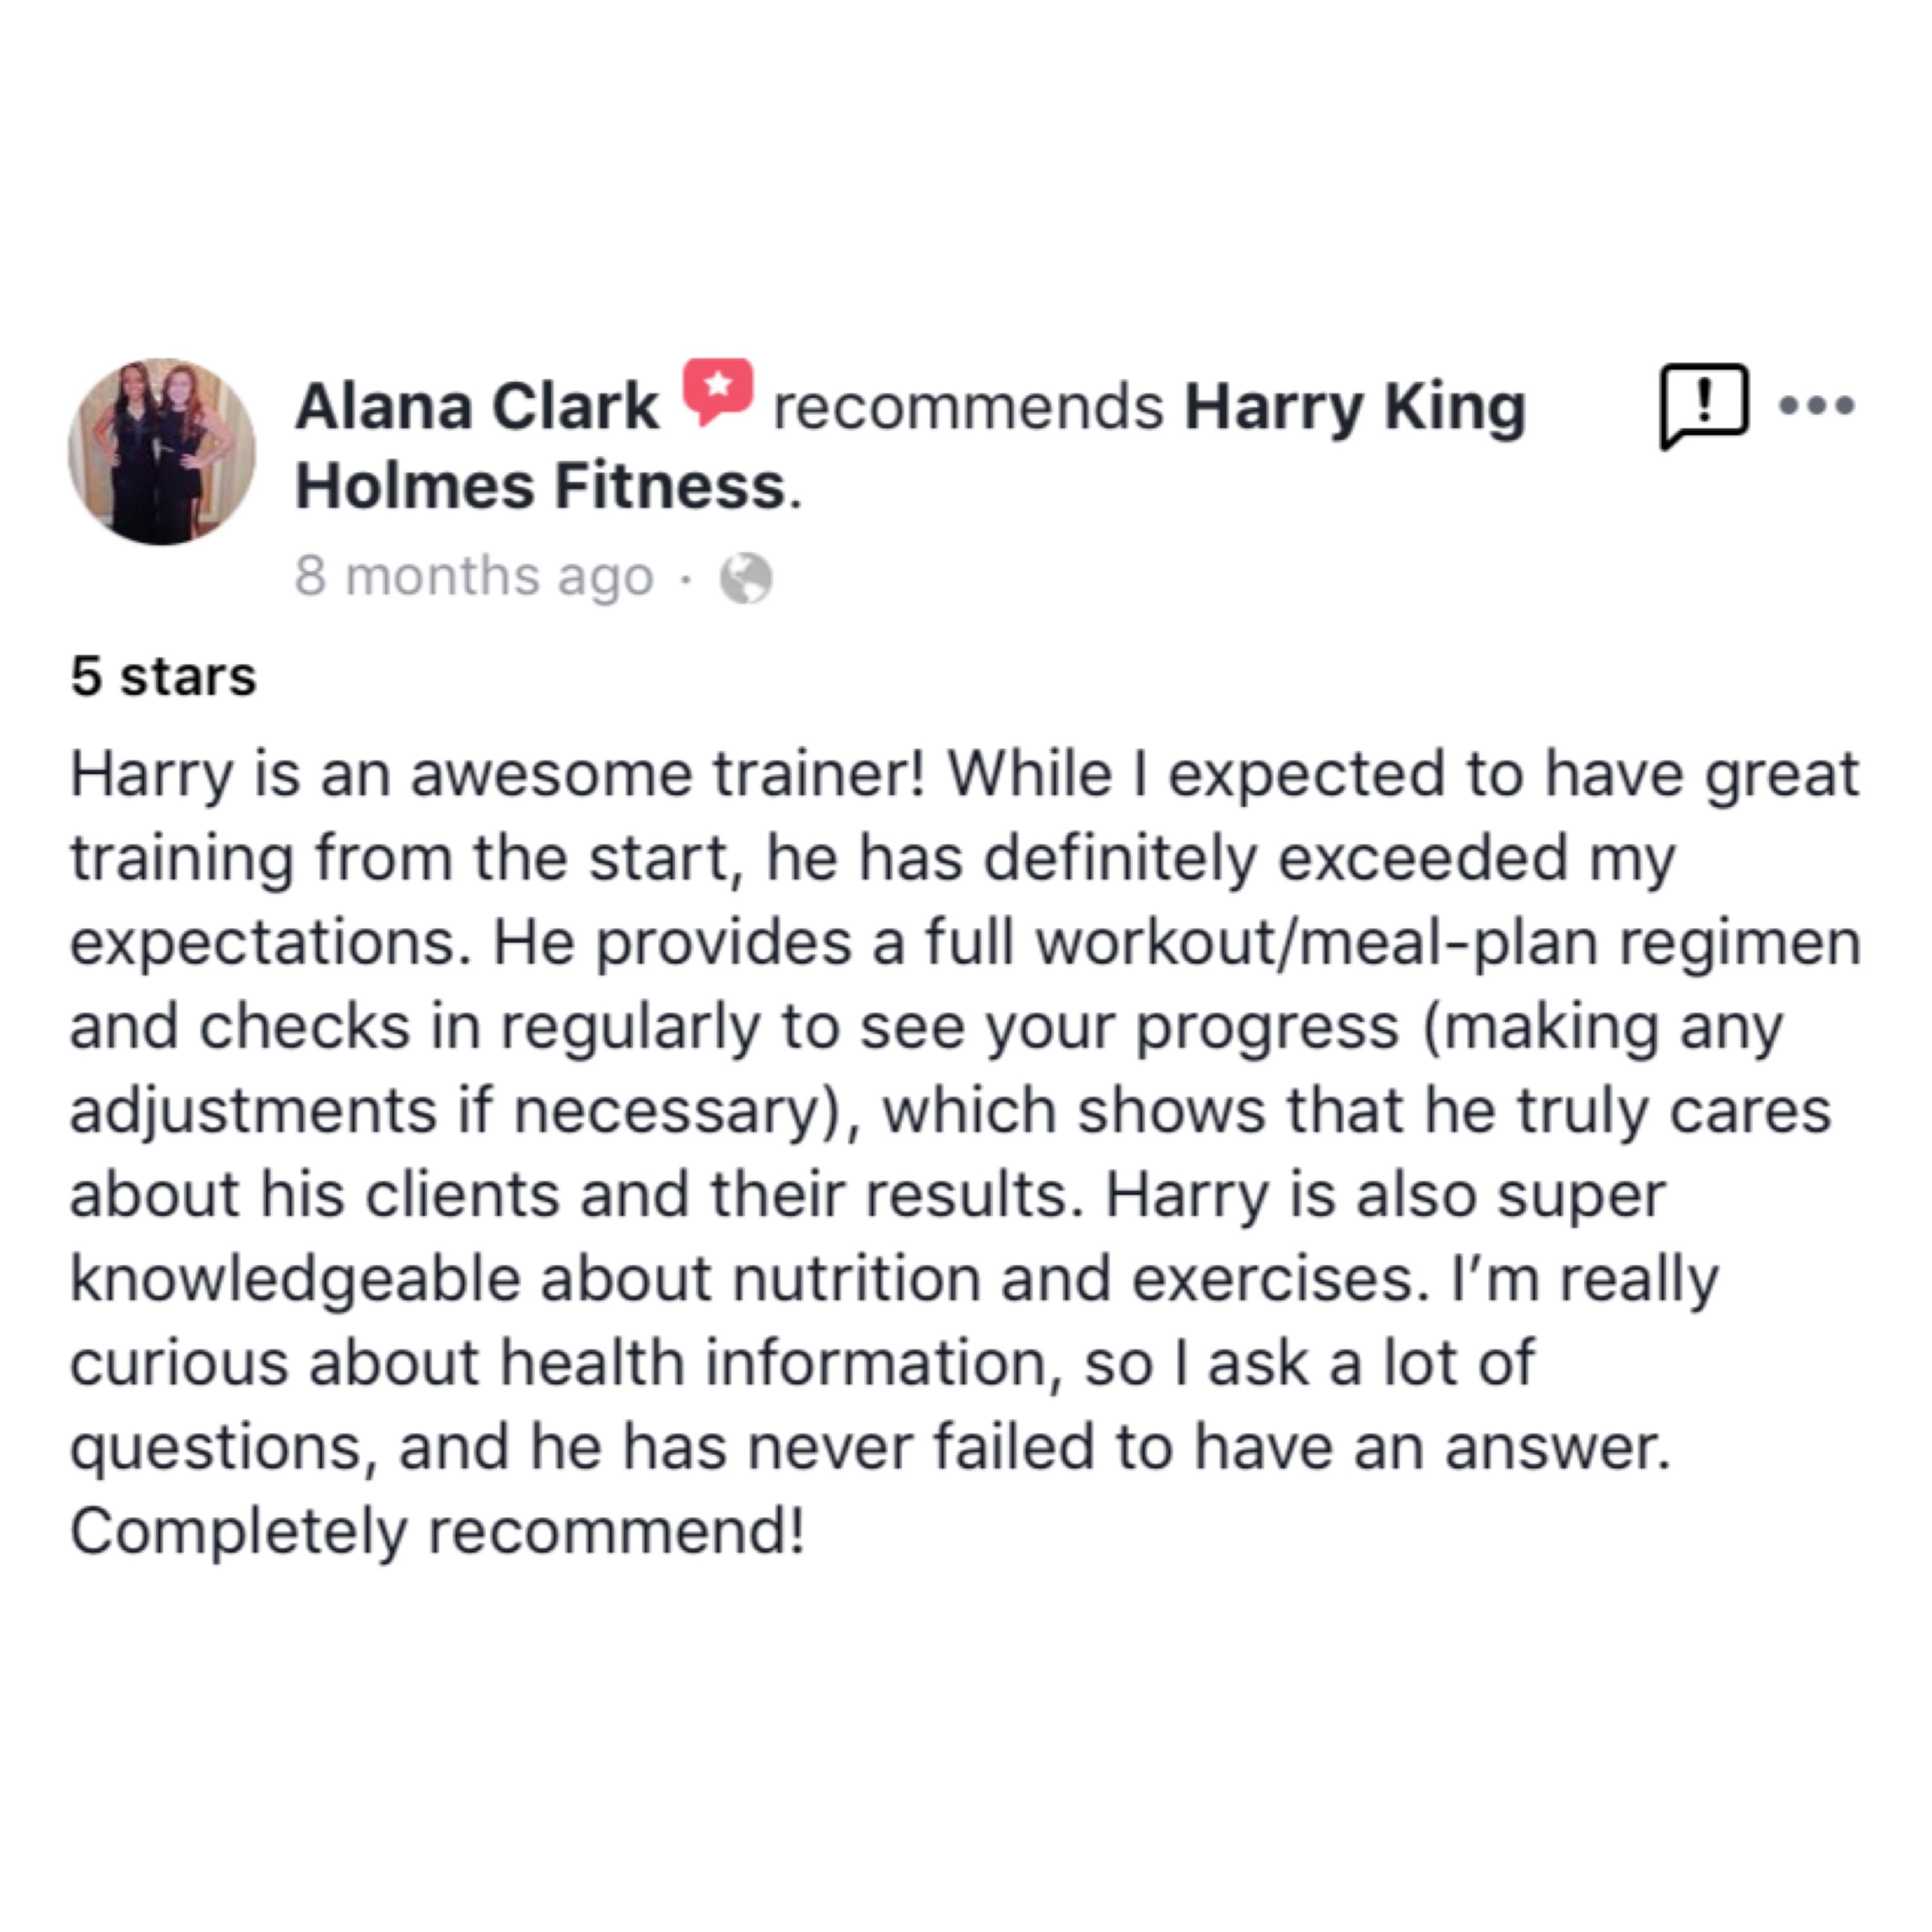This screenshot has height=1932, width=1932.
Task: Click "Holmes Fitness." on the second header line
Action: pyautogui.click(x=547, y=487)
